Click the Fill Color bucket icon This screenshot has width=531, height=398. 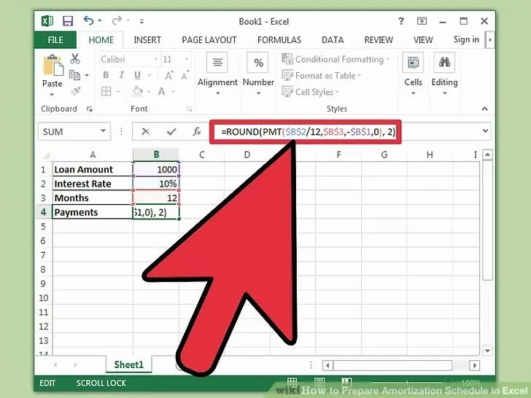[137, 90]
